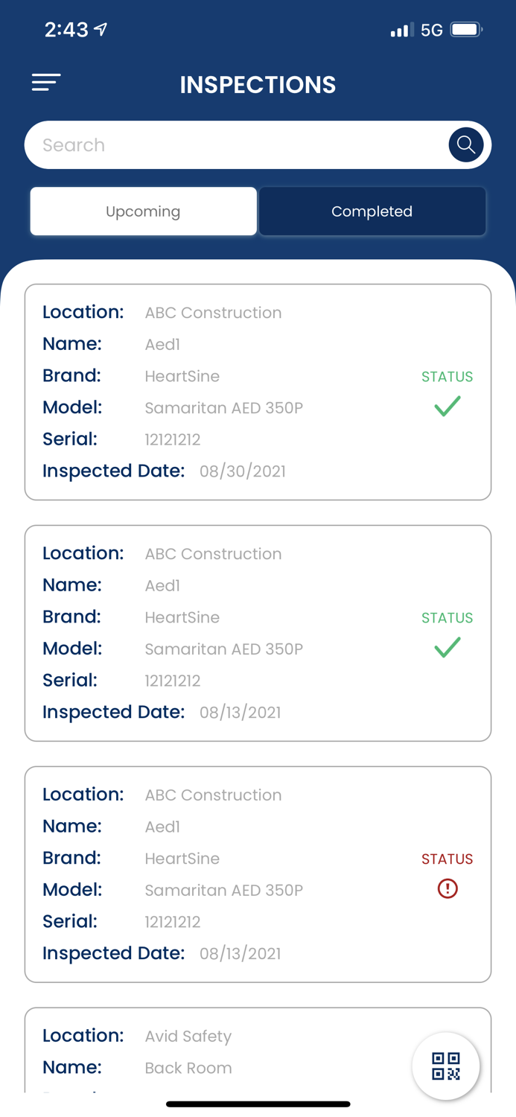Open the first ABC Construction inspection card

[x=258, y=391]
